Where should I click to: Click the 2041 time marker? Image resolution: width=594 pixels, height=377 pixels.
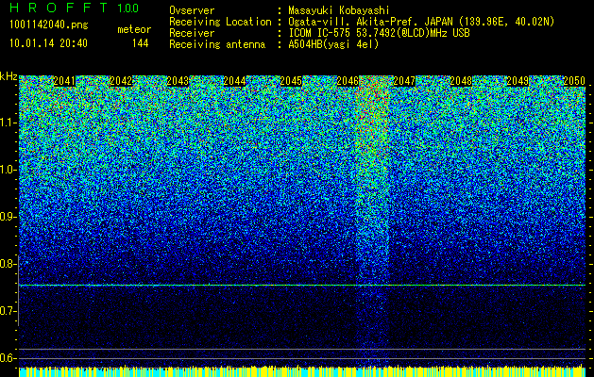[64, 81]
